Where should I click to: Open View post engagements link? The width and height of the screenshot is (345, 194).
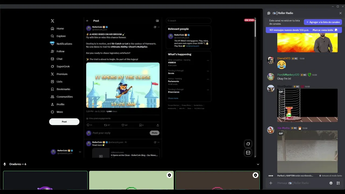(x=98, y=118)
